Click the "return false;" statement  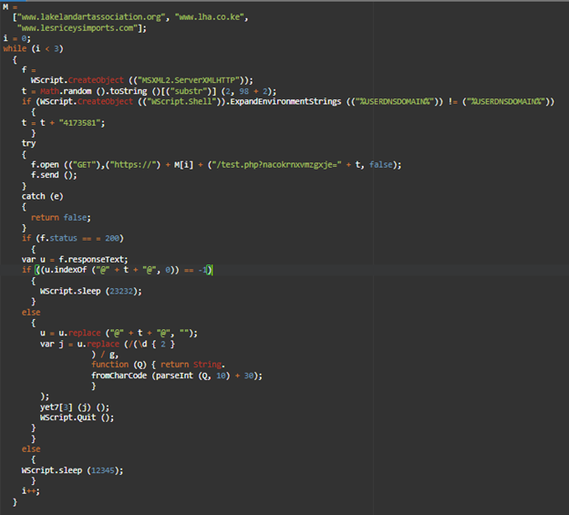pyautogui.click(x=60, y=218)
